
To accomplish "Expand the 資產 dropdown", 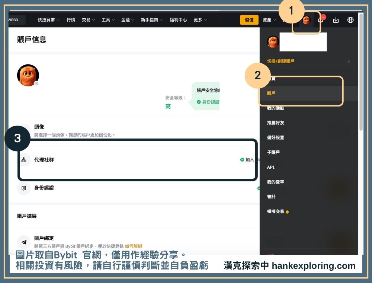I will coord(269,20).
